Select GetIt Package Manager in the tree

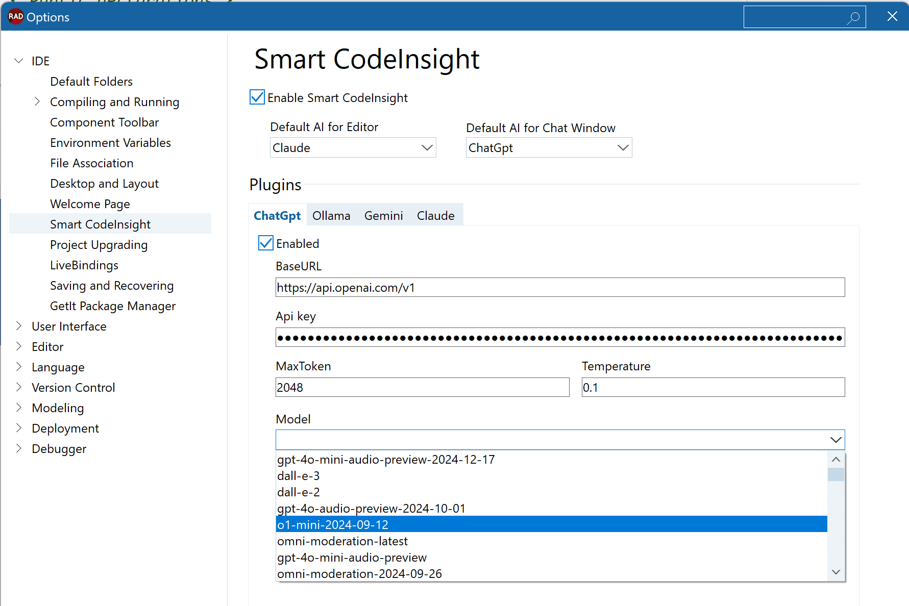point(113,306)
